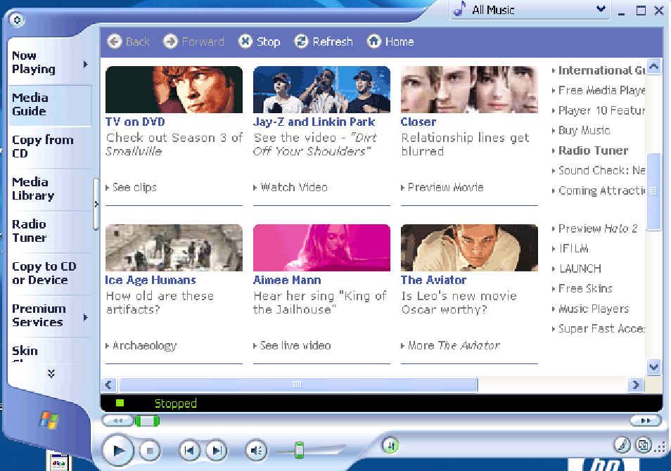Open the Preview Halo 2 link

pos(598,228)
